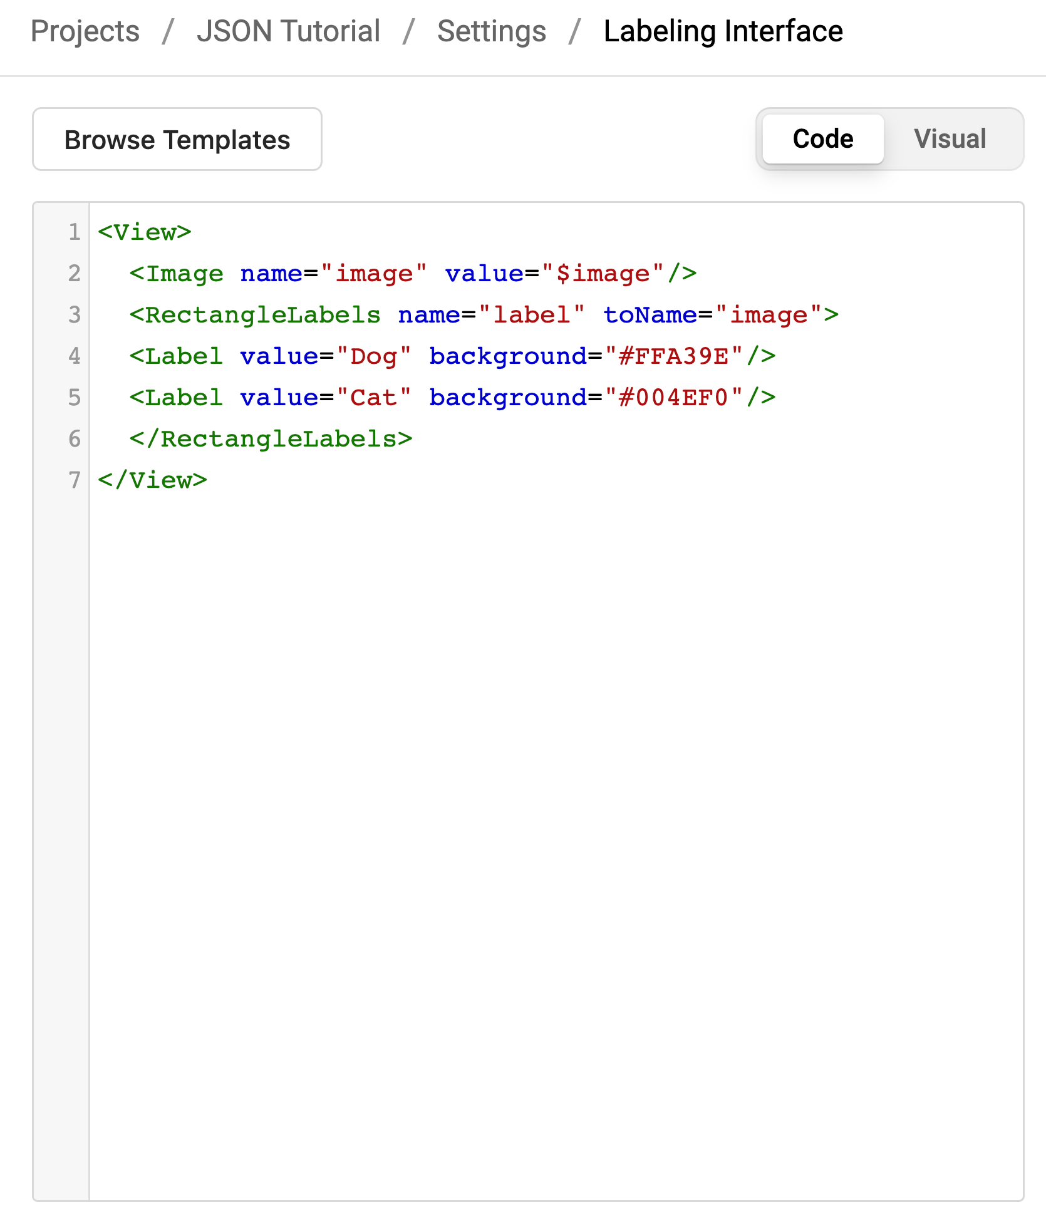Navigate to Settings breadcrumb

pos(492,31)
